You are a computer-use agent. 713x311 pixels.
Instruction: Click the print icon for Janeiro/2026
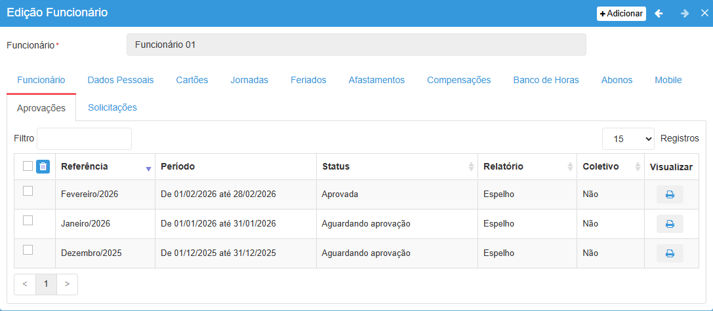[x=670, y=224]
